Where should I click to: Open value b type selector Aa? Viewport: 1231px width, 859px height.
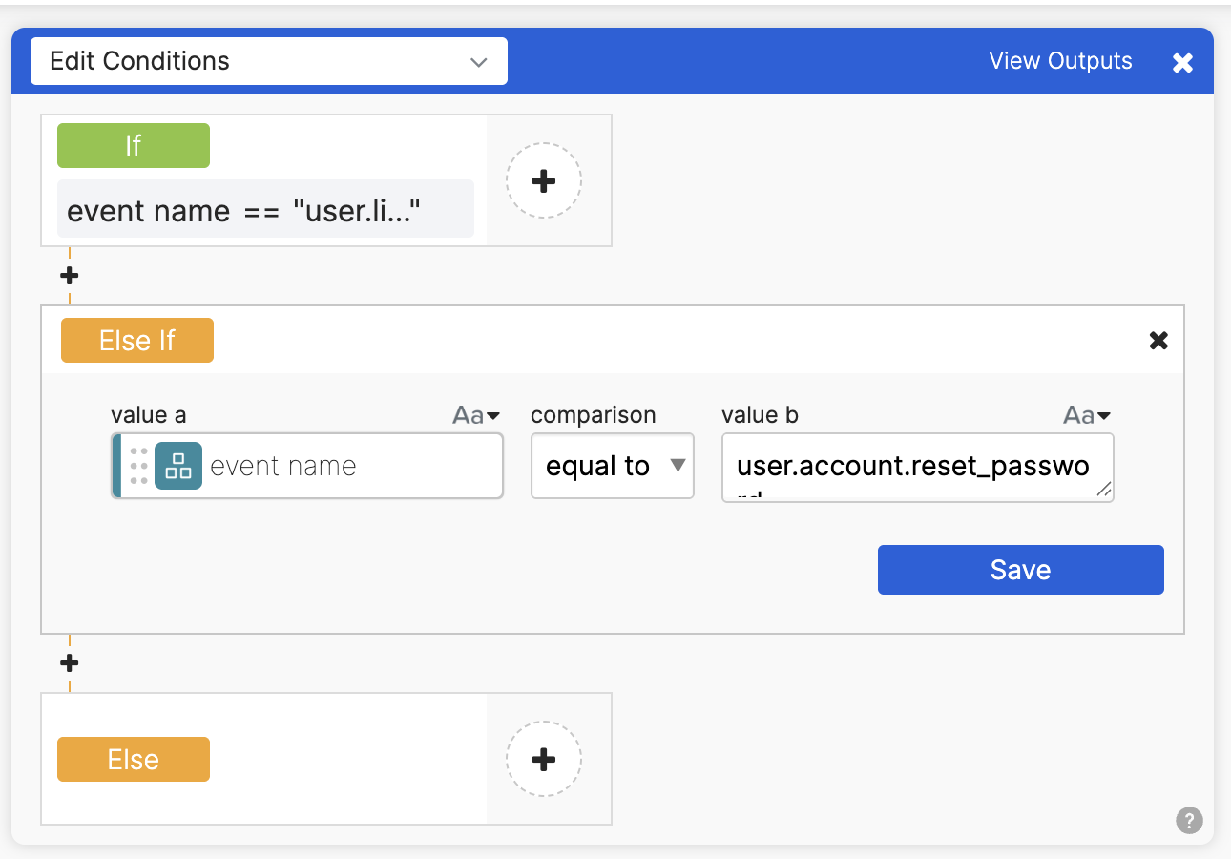tap(1087, 415)
